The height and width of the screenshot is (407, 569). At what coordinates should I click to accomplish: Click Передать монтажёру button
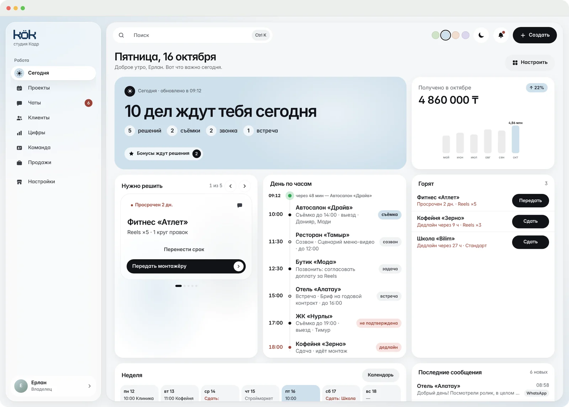(186, 266)
